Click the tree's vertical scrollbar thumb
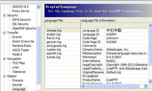 [39, 55]
